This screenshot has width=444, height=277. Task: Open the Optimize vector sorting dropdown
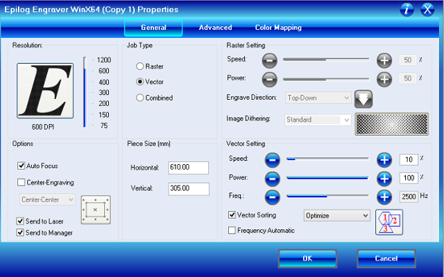click(x=337, y=215)
